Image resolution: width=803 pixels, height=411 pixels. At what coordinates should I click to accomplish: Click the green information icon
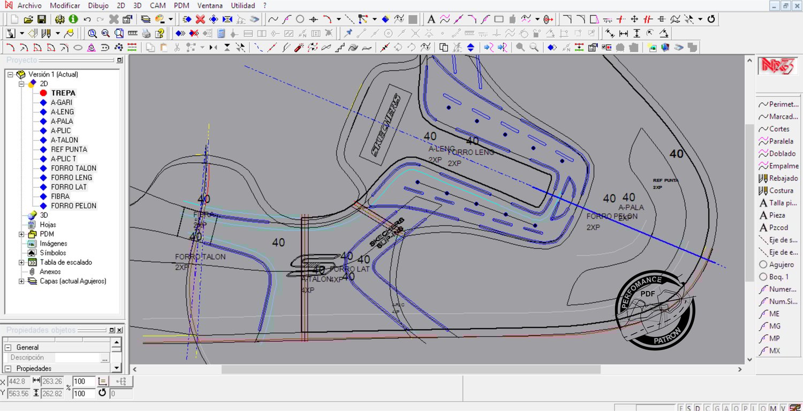73,19
